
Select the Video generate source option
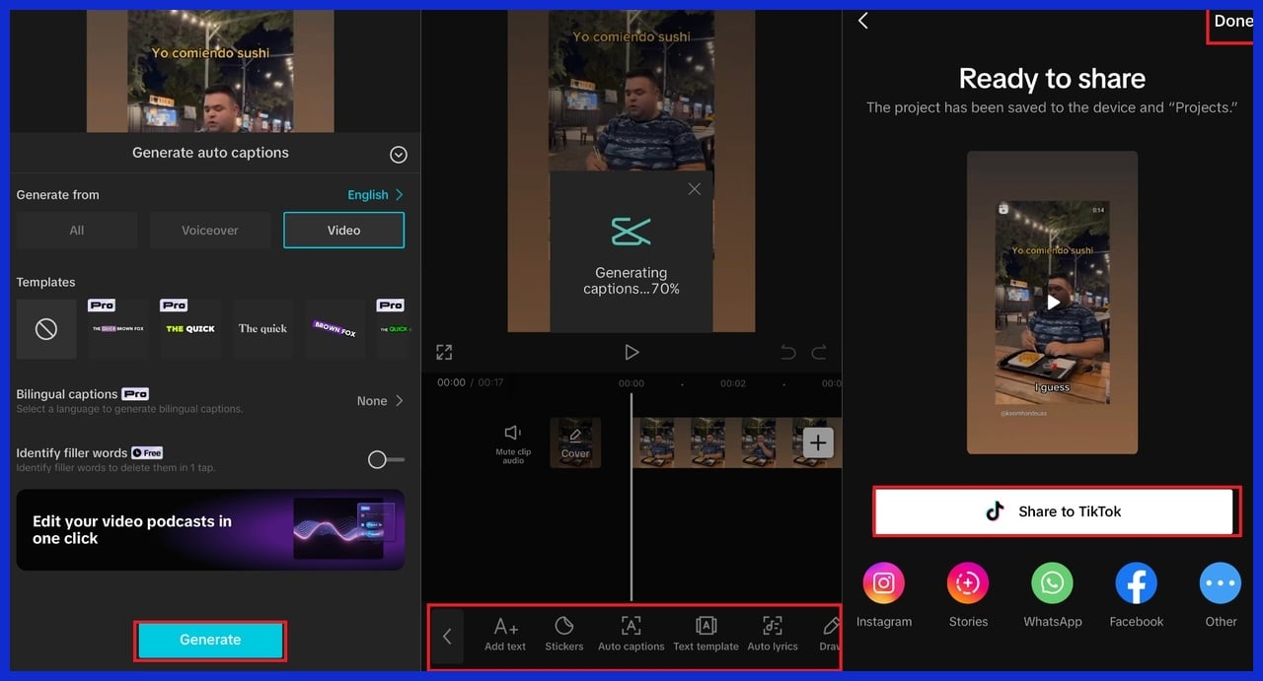[x=343, y=230]
